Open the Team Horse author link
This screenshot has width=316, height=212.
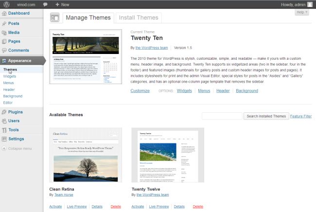point(64,195)
